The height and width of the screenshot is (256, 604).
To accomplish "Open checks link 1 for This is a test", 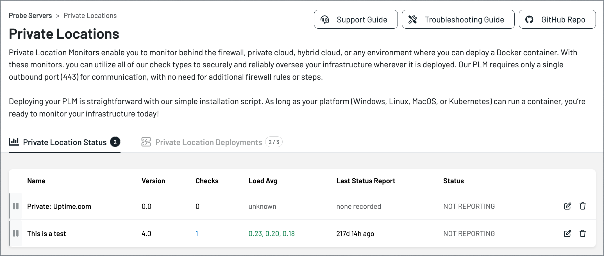I will (197, 234).
